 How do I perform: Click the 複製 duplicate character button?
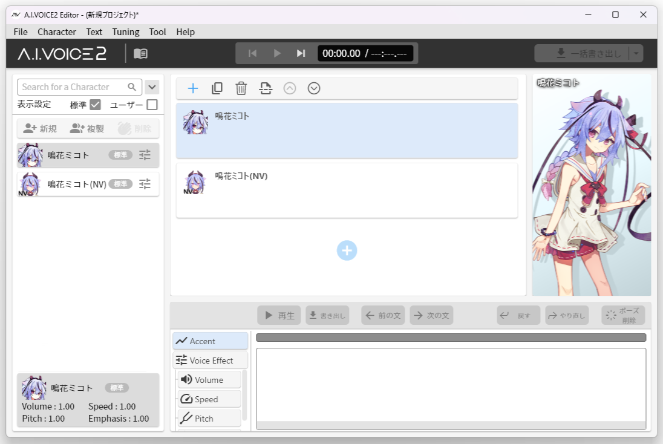click(87, 129)
